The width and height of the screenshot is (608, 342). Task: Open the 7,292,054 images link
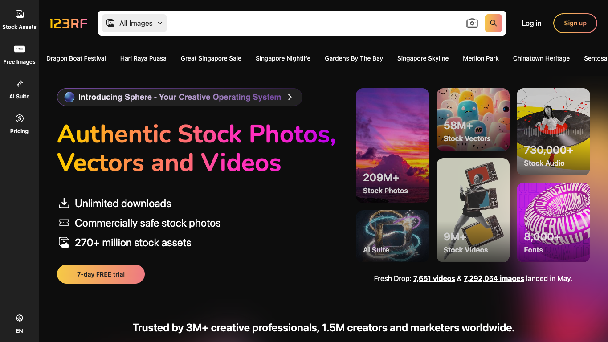click(x=494, y=278)
